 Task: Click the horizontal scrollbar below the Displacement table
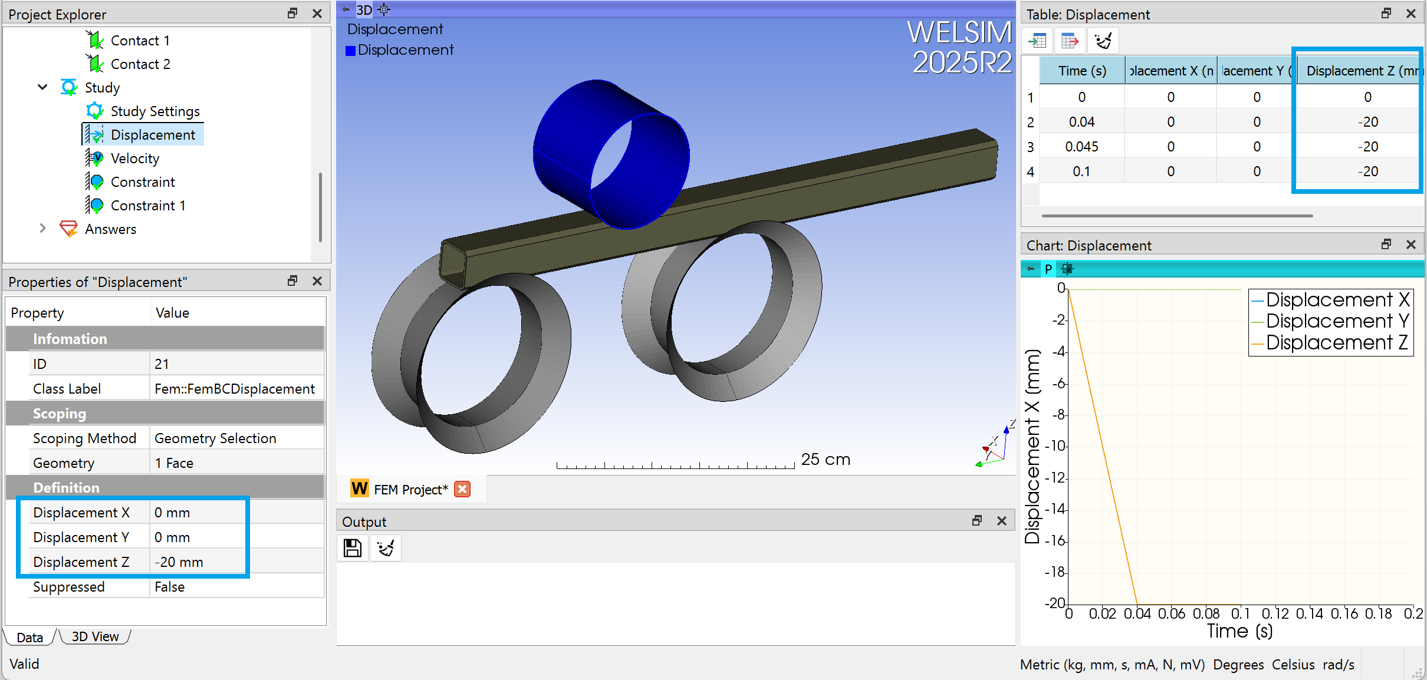coord(1176,216)
